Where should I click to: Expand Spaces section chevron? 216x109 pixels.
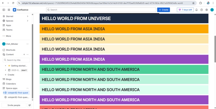(28, 21)
